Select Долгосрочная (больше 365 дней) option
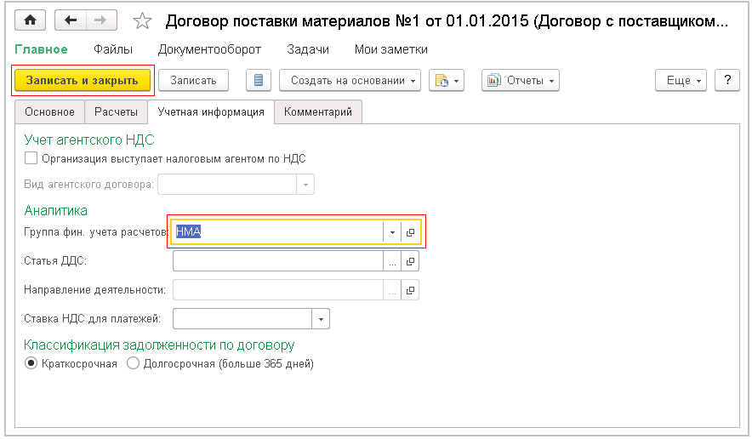This screenshot has width=752, height=439. pos(133,363)
